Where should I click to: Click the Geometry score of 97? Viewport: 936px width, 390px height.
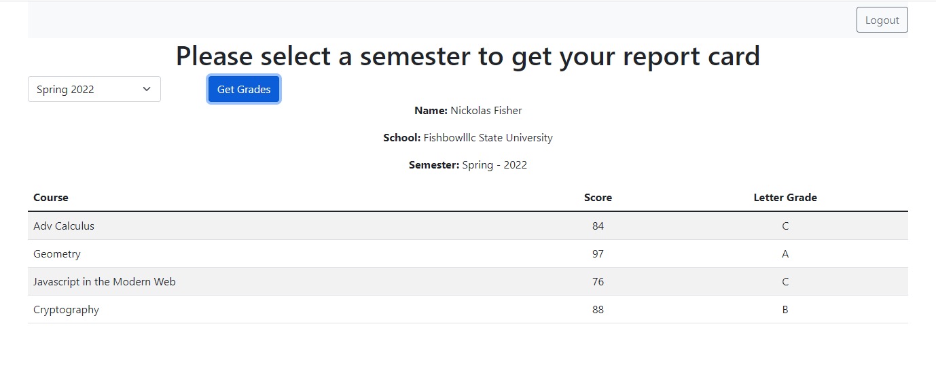point(598,254)
